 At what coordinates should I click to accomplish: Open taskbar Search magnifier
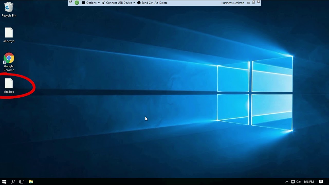[13, 182]
